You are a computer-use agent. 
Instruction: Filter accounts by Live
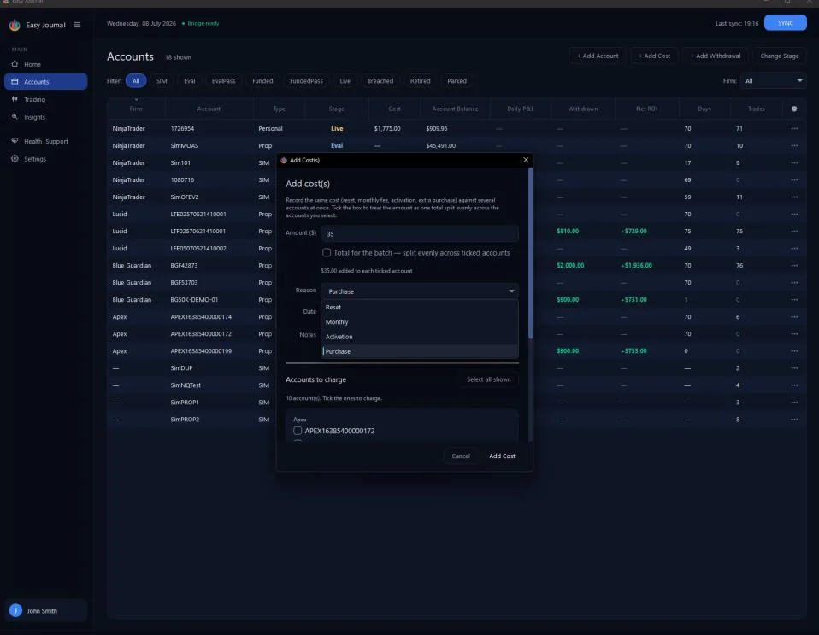tap(345, 81)
